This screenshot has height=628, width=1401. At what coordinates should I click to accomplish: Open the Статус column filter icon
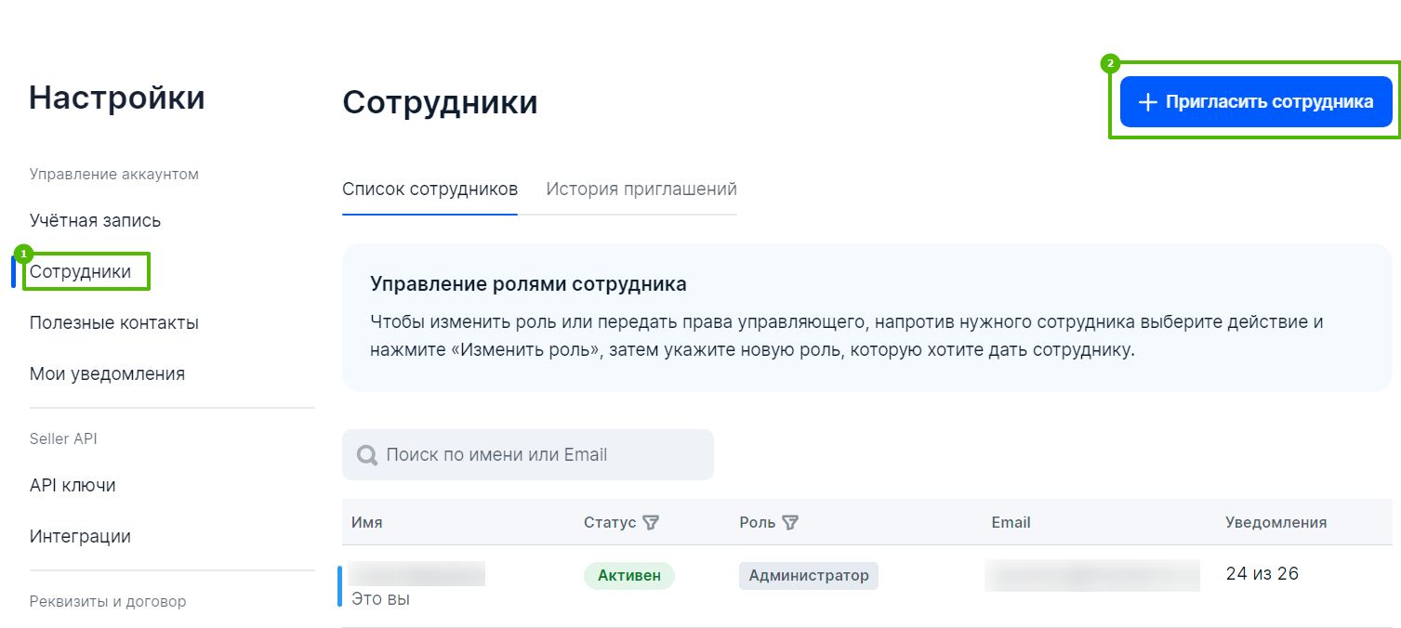pos(651,523)
